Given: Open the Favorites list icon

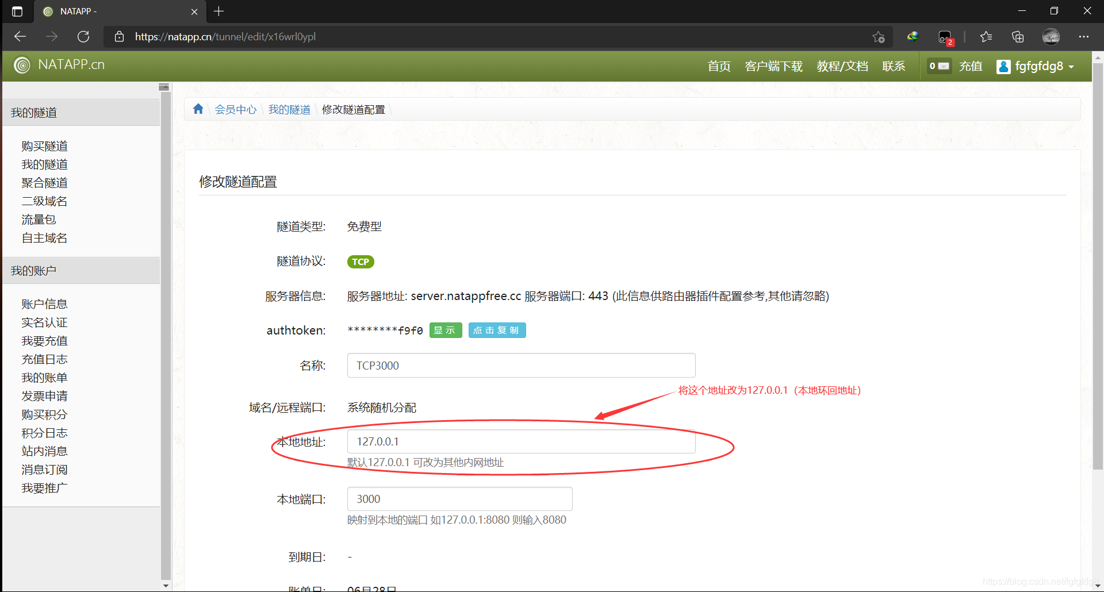Looking at the screenshot, I should (986, 37).
